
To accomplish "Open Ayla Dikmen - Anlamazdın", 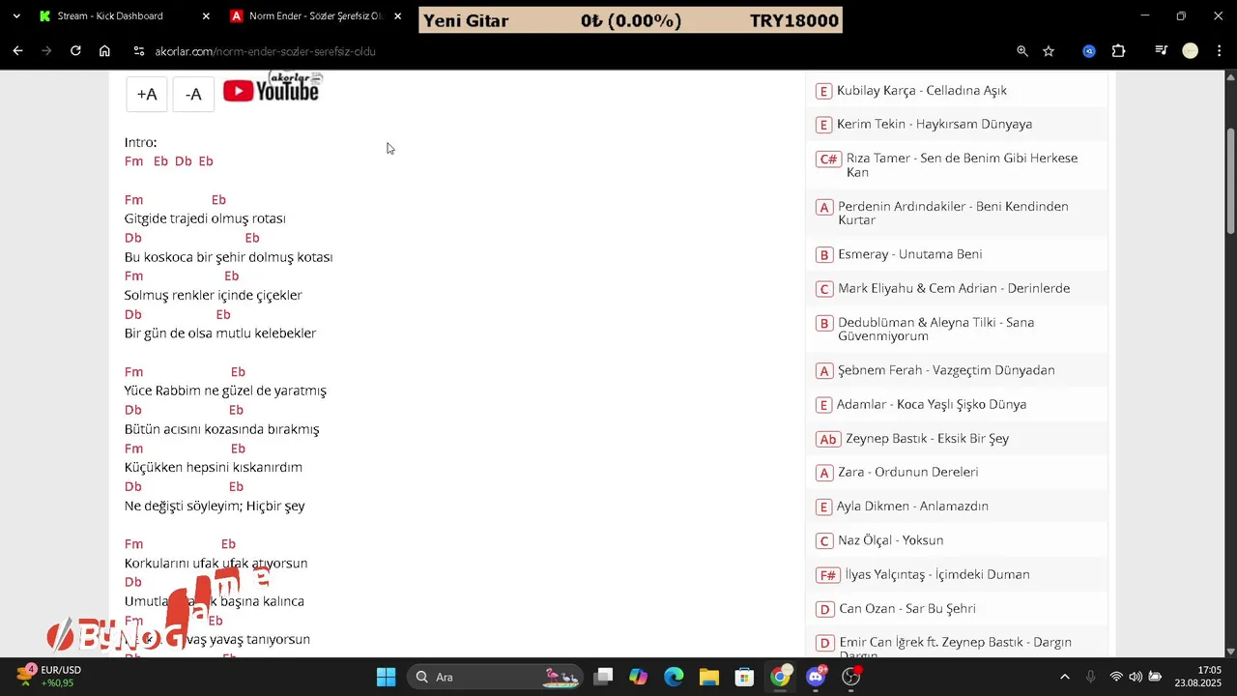I will pos(912,506).
